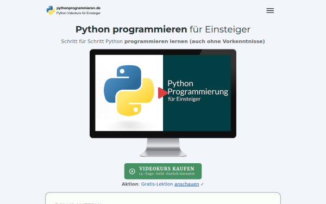Screen dimensions: 326x204
Task: Click the large Python logo in the video
Action: tap(129, 90)
